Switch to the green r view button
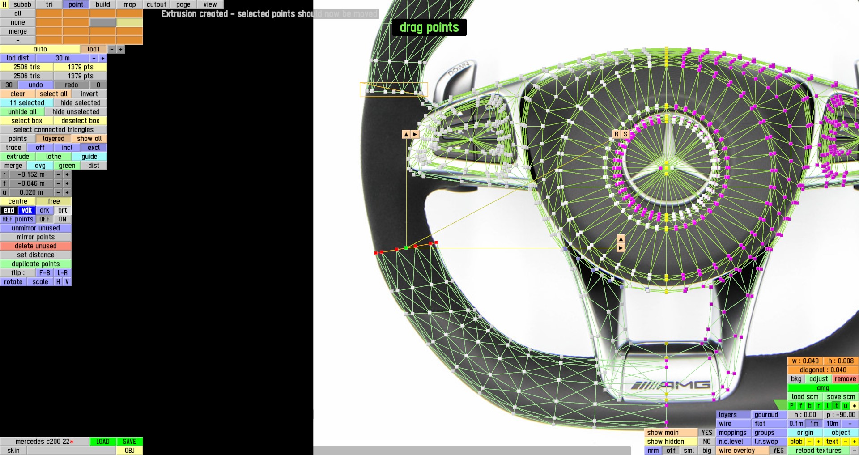 (819, 406)
